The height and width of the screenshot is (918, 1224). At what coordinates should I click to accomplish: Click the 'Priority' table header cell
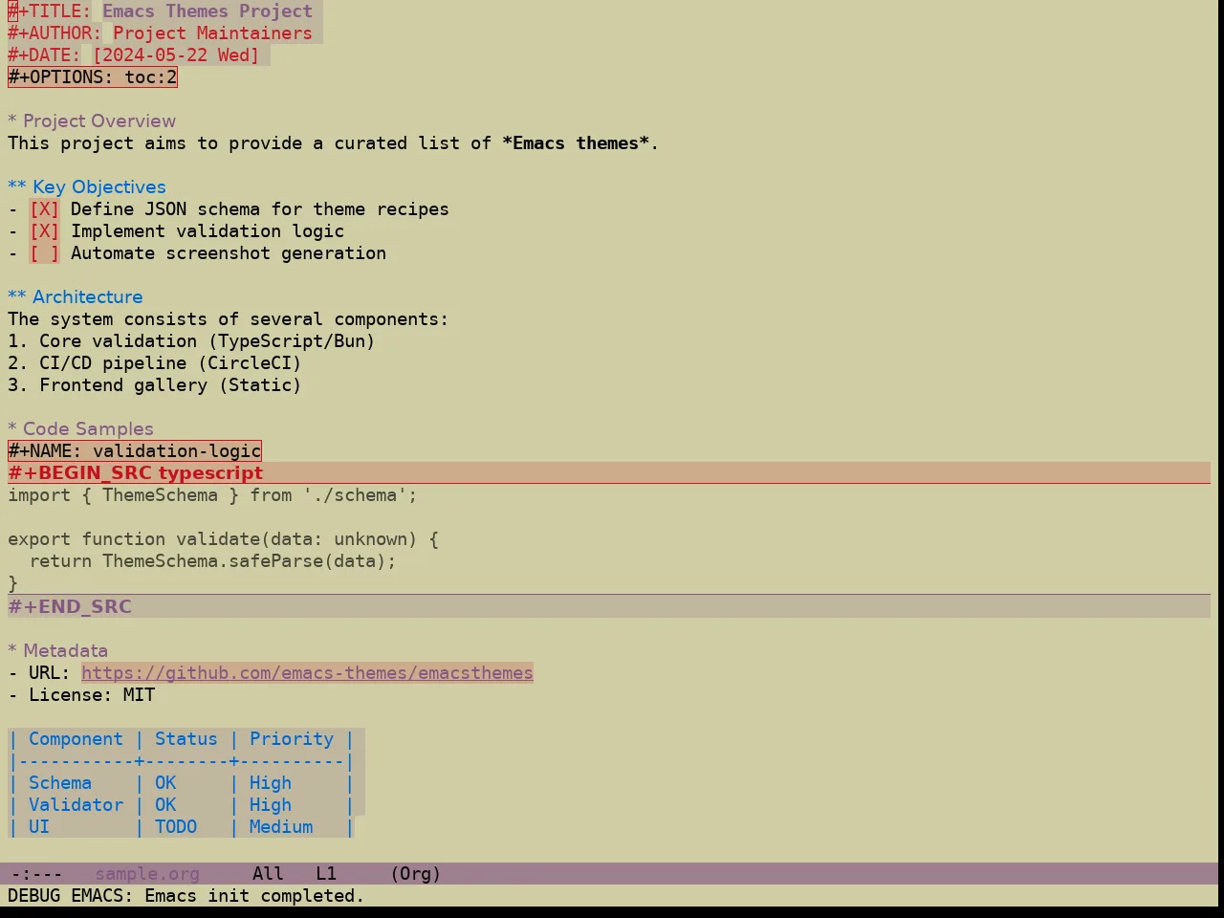click(292, 739)
